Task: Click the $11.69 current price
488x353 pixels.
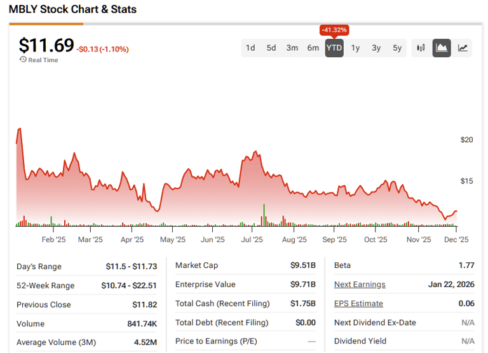Action: 46,45
